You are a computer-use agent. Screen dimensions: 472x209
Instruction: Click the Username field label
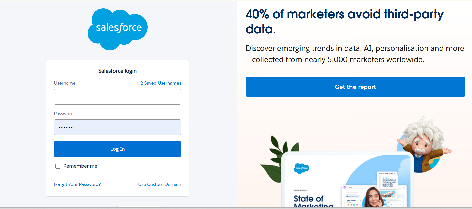65,83
